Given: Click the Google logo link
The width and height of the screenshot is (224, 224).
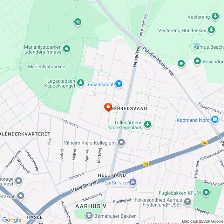Looking at the screenshot, I should 12,219.
